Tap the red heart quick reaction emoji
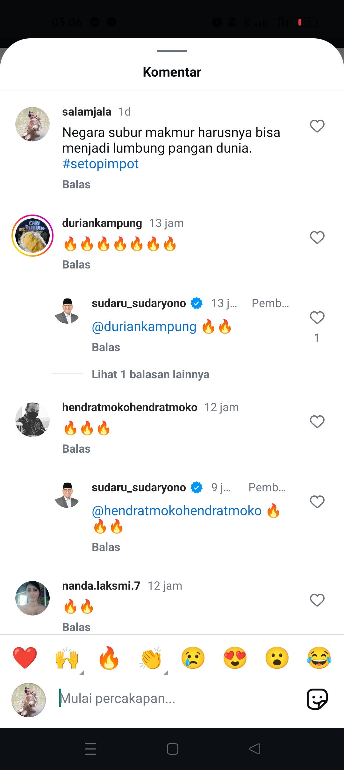Image resolution: width=344 pixels, height=770 pixels. [x=25, y=658]
